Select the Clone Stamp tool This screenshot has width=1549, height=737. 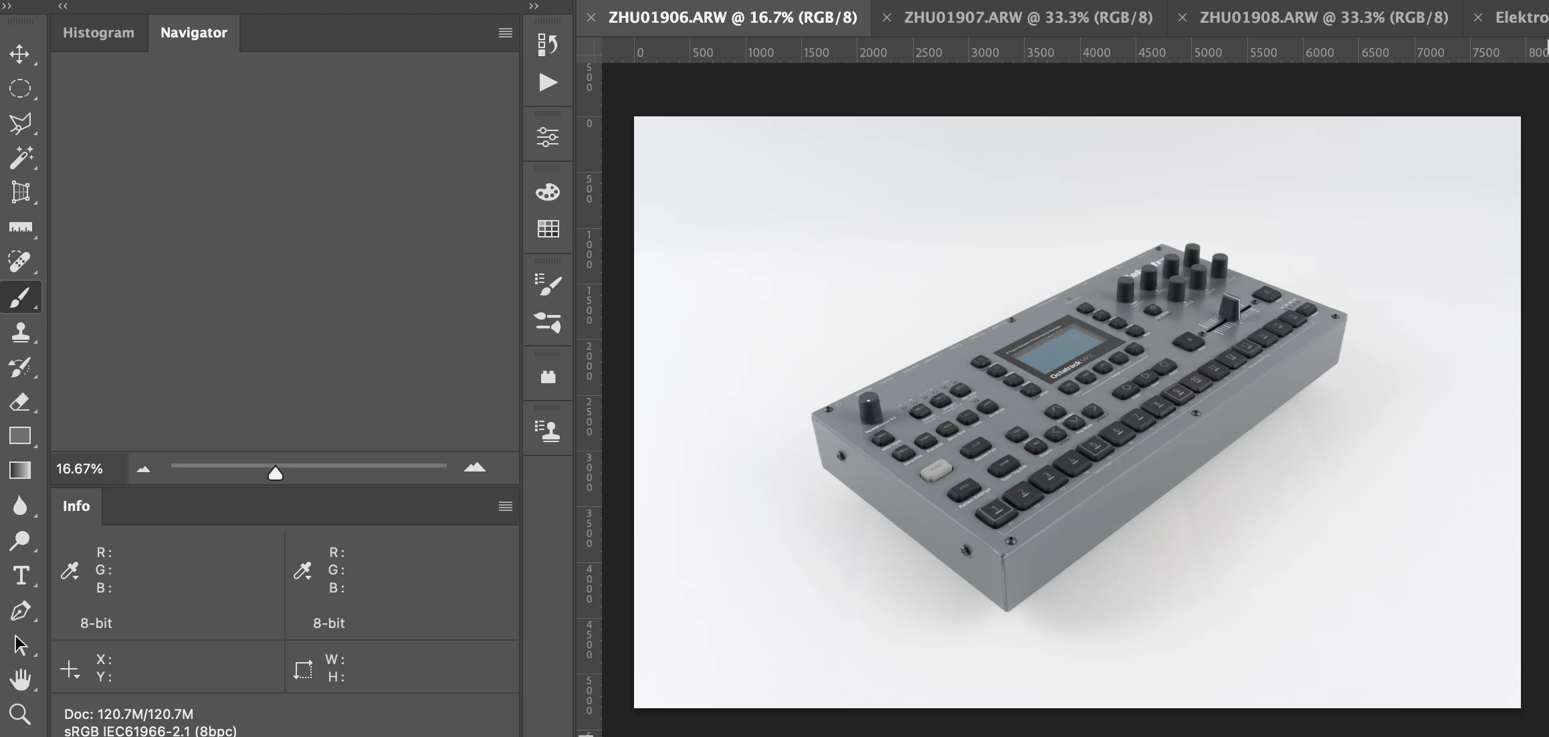(x=19, y=332)
